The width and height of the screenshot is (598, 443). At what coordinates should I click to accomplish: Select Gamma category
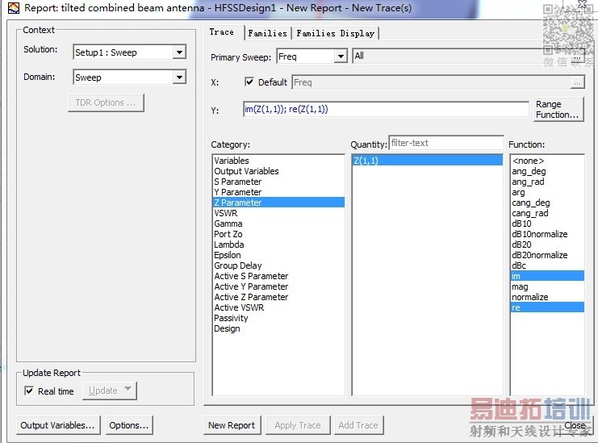278,224
